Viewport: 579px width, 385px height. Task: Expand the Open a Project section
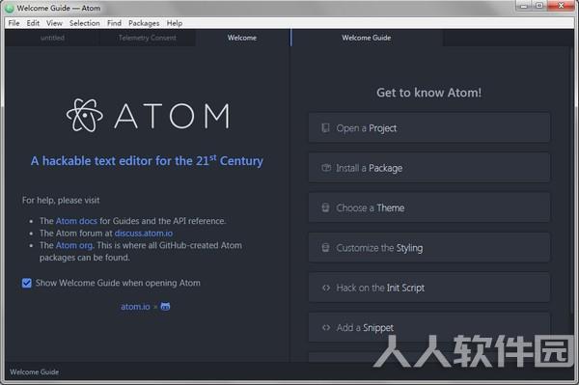429,127
